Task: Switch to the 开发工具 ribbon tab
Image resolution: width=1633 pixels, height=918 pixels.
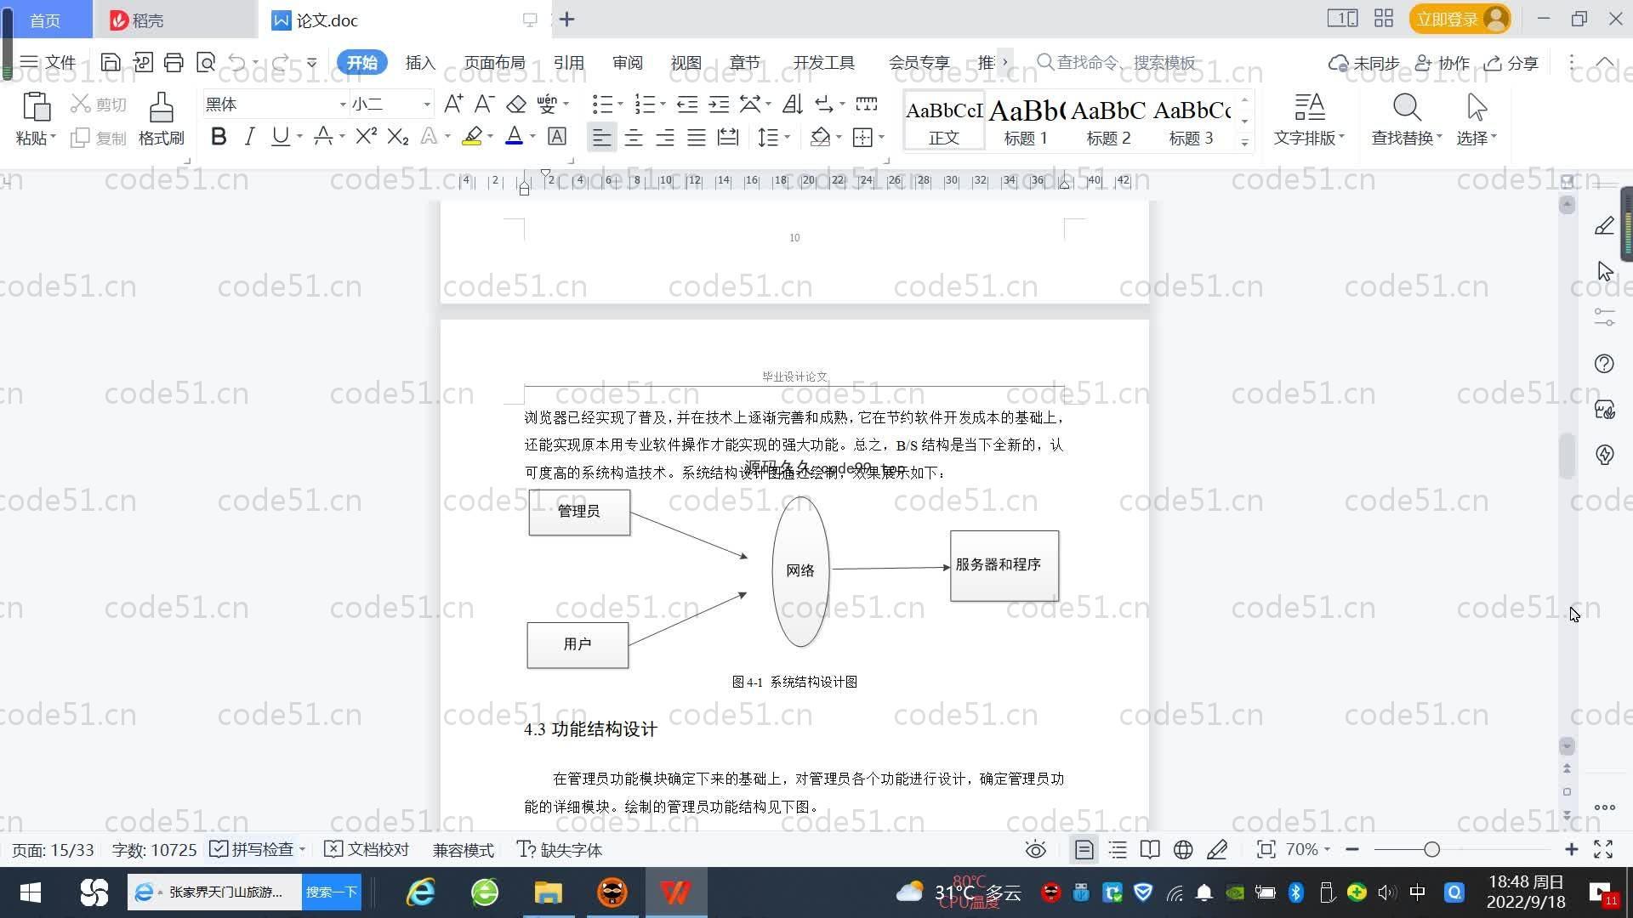Action: click(x=823, y=63)
